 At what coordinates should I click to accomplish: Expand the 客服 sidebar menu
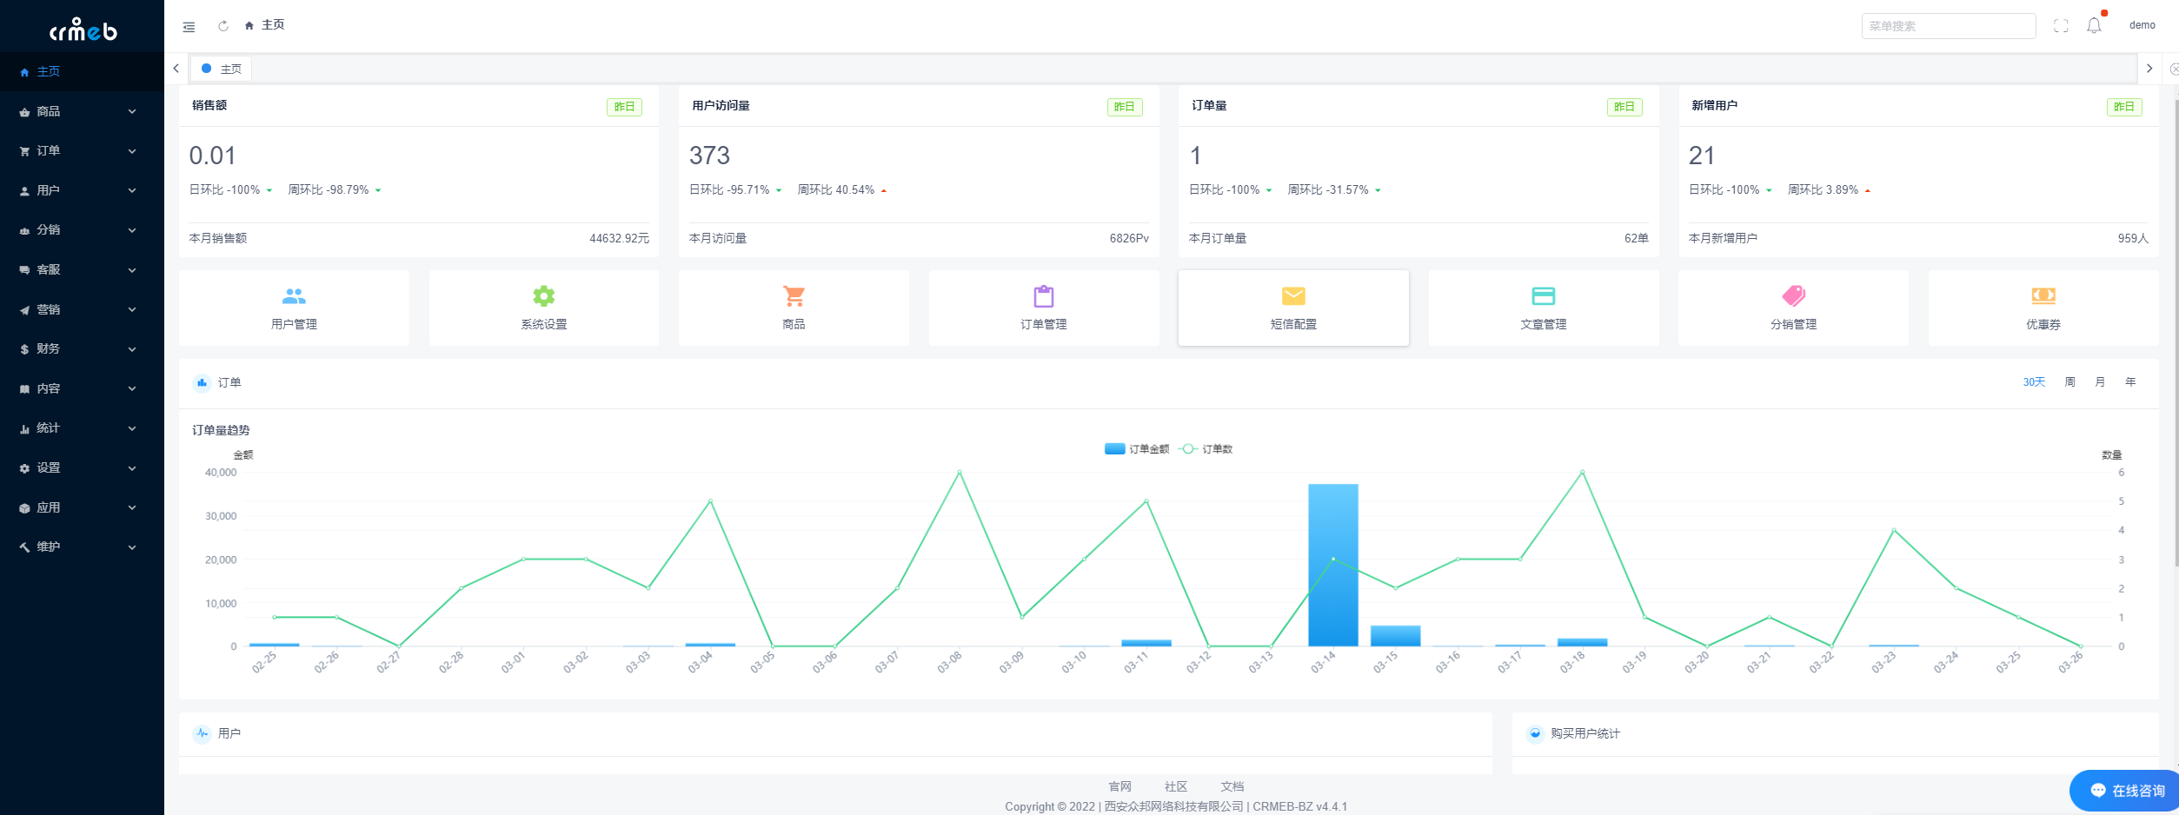coord(82,269)
